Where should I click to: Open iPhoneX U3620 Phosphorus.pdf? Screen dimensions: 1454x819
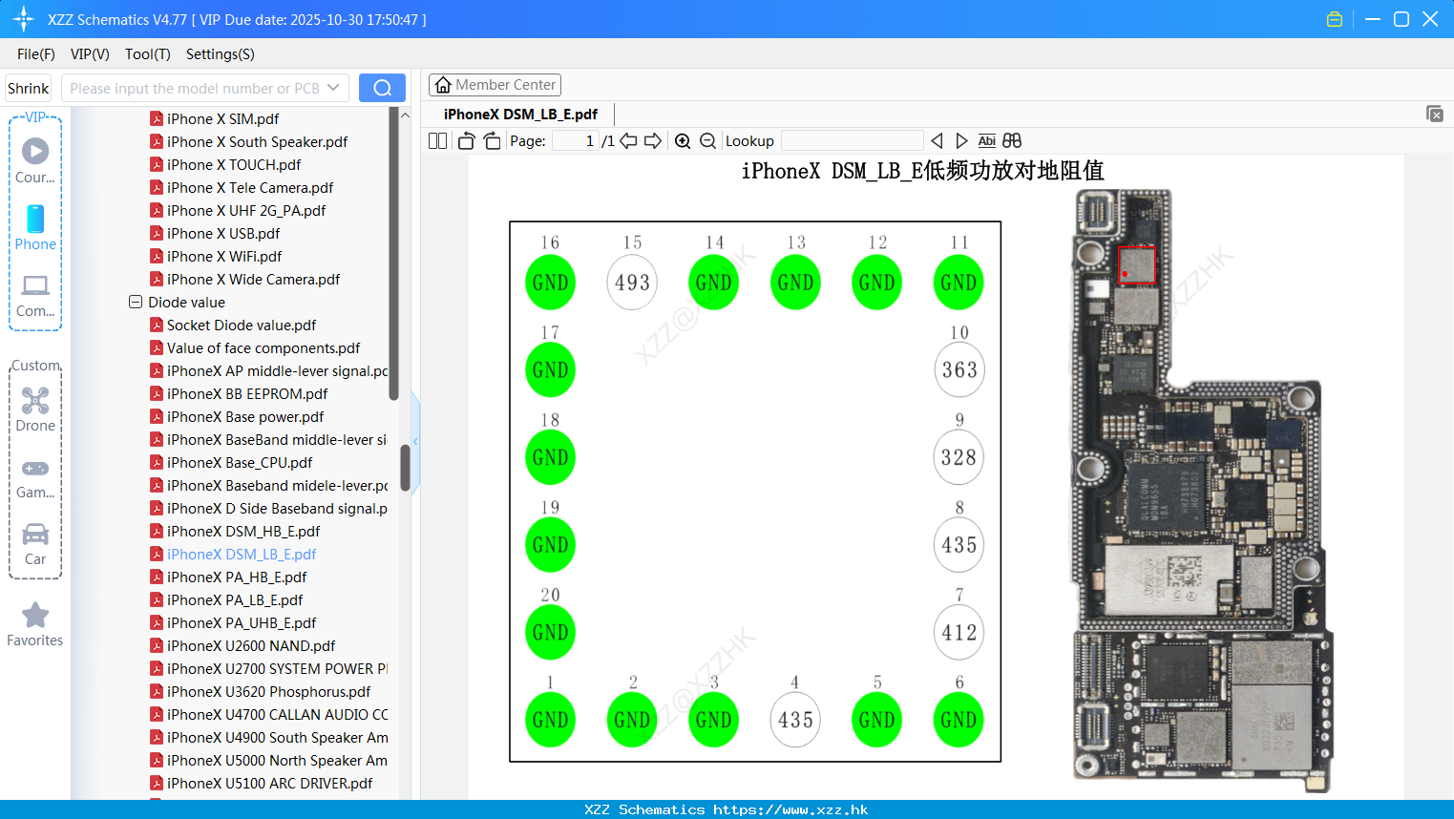coord(268,691)
